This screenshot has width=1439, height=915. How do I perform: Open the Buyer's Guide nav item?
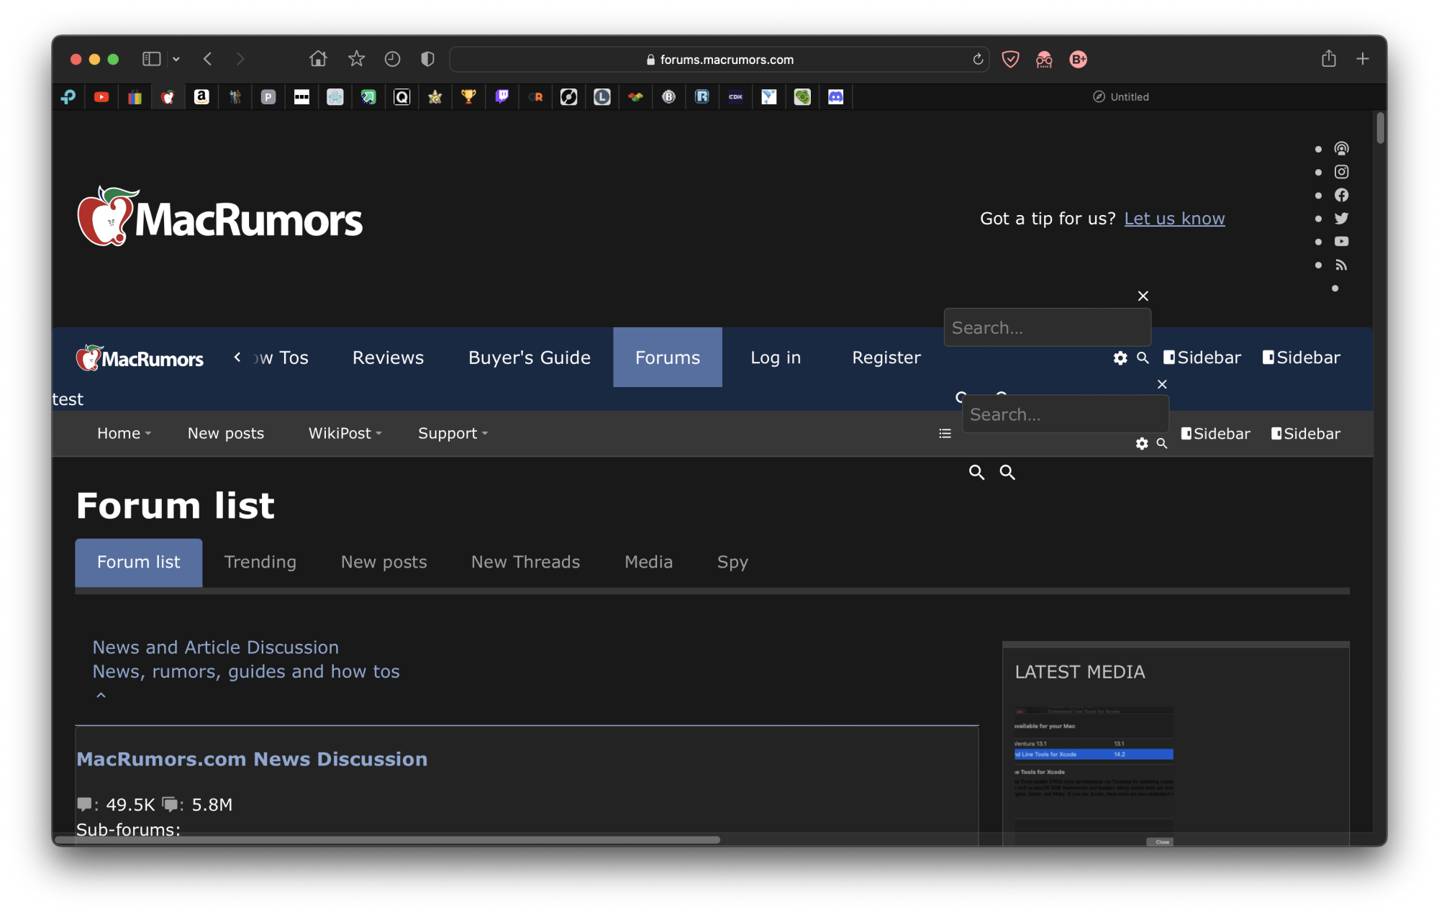click(530, 358)
